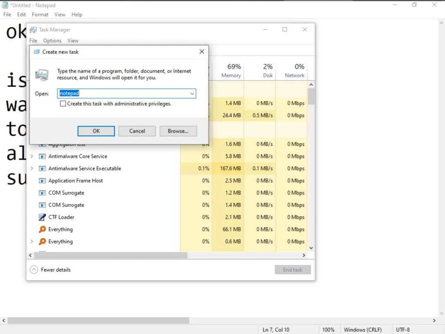Open Notepad View menu
This screenshot has height=334, width=445.
pyautogui.click(x=60, y=14)
